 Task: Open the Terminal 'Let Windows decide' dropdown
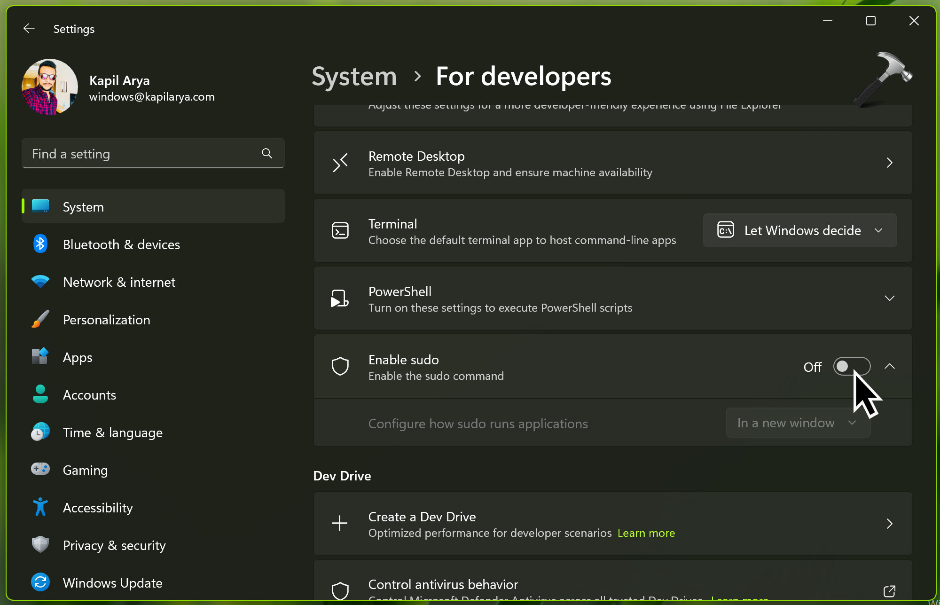799,230
